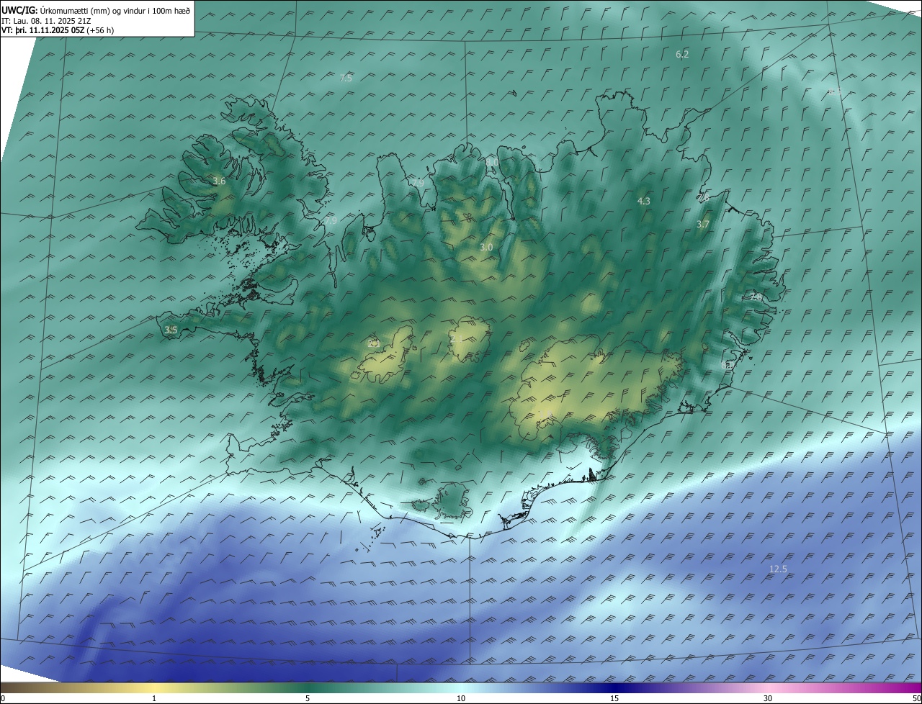Pick the dark green color above the 5 tick

pyautogui.click(x=308, y=687)
